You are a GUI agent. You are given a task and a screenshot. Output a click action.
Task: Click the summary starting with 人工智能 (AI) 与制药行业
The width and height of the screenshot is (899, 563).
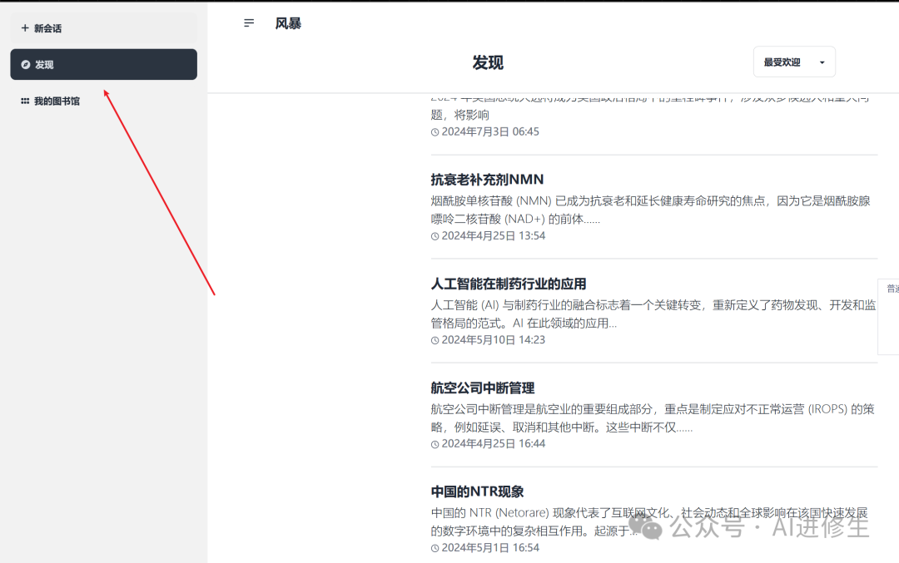653,314
